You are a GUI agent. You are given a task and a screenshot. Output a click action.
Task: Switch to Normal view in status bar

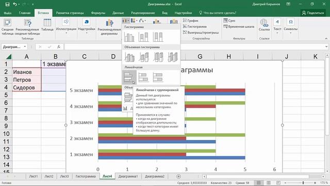(x=259, y=183)
